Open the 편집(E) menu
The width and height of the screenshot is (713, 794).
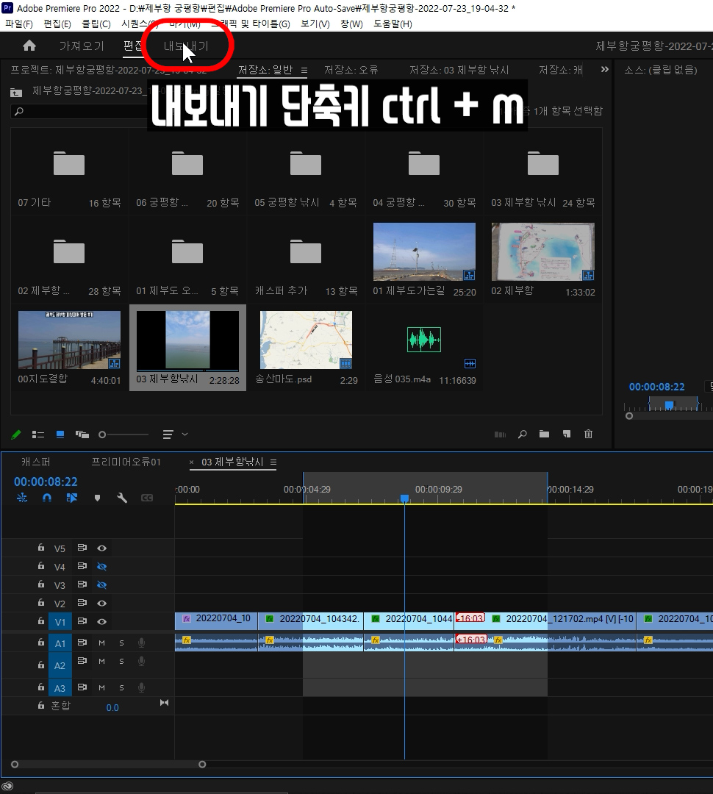click(x=57, y=24)
